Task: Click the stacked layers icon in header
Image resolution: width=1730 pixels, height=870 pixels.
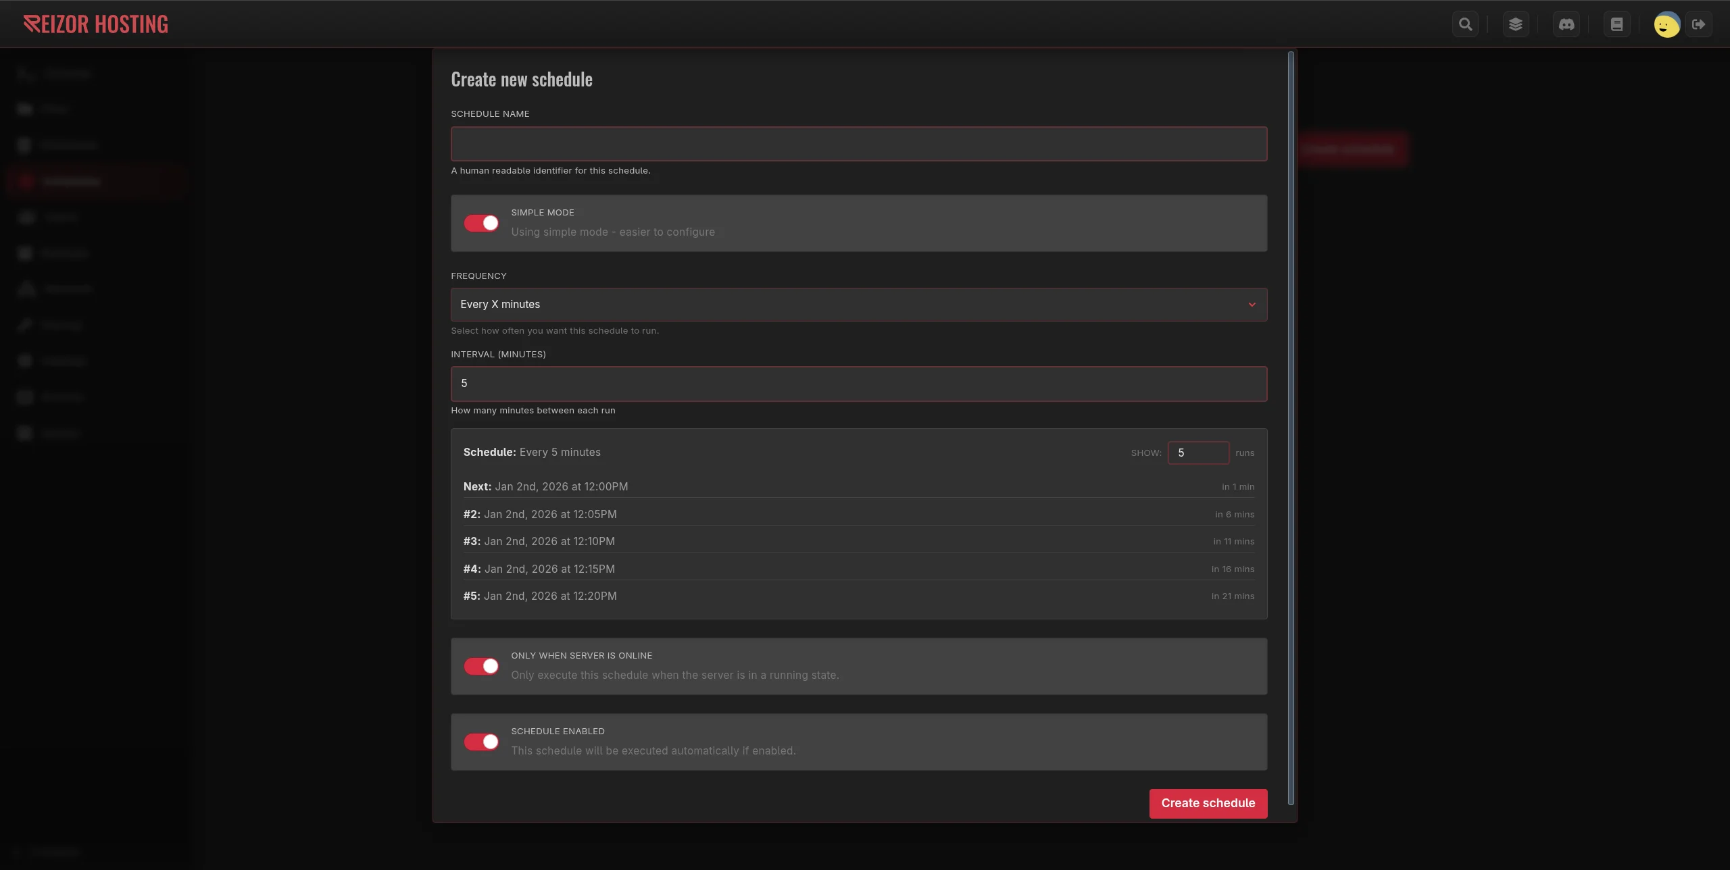Action: click(1516, 24)
